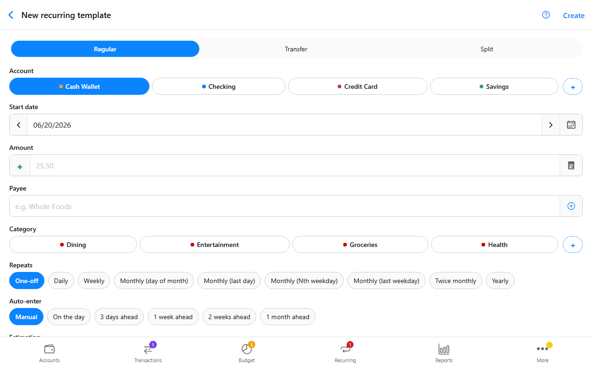The image size is (592, 370).
Task: Switch to the Transfer tab
Action: point(296,49)
